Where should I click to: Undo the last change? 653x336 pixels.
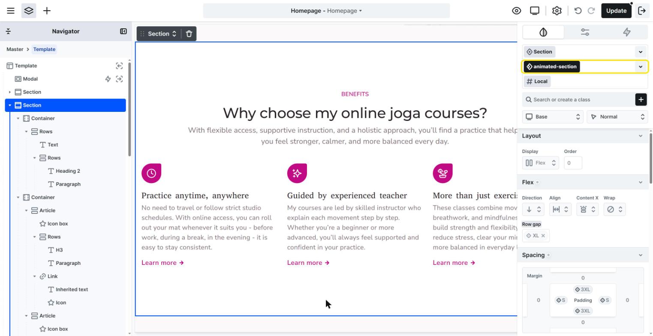click(x=578, y=11)
